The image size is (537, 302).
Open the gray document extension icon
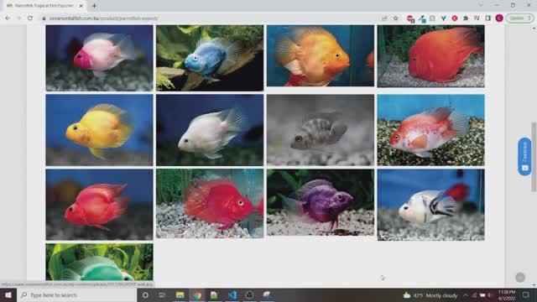[433, 18]
